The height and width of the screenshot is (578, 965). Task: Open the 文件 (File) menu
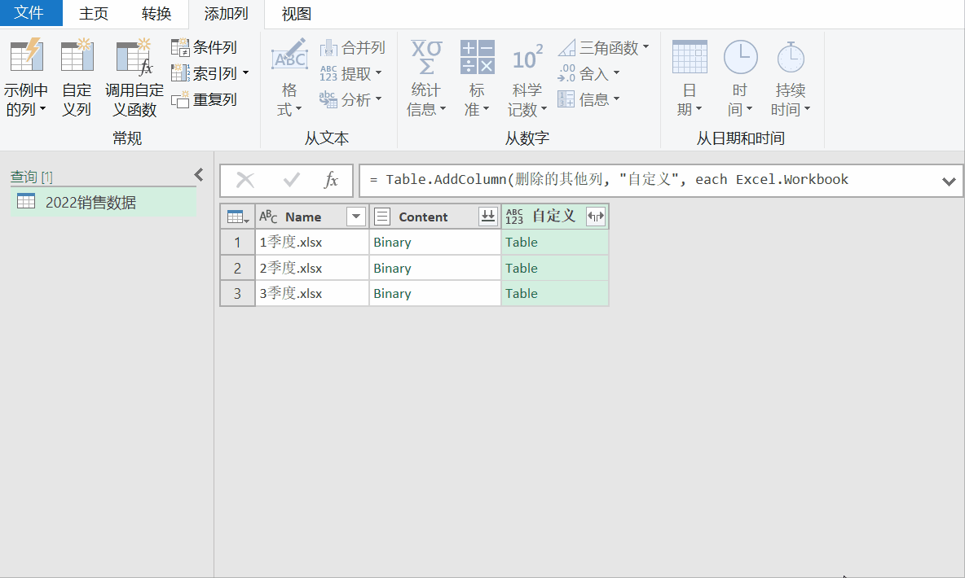pos(29,13)
